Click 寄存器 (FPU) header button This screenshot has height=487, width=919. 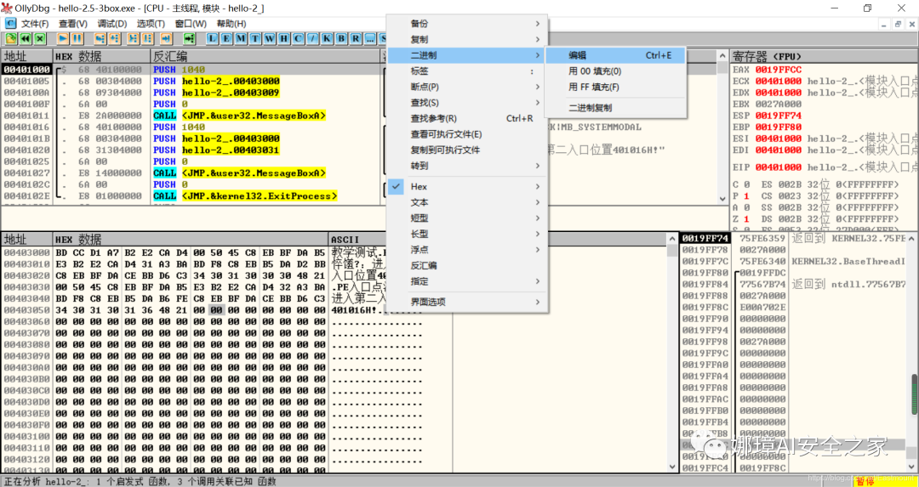pos(824,56)
